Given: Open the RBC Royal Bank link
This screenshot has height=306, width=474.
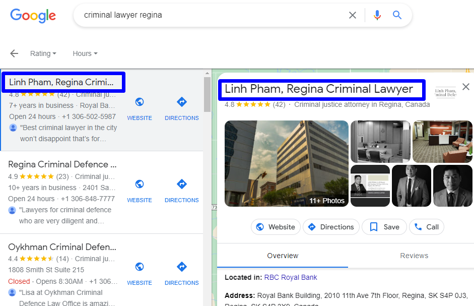Looking at the screenshot, I should click(291, 277).
